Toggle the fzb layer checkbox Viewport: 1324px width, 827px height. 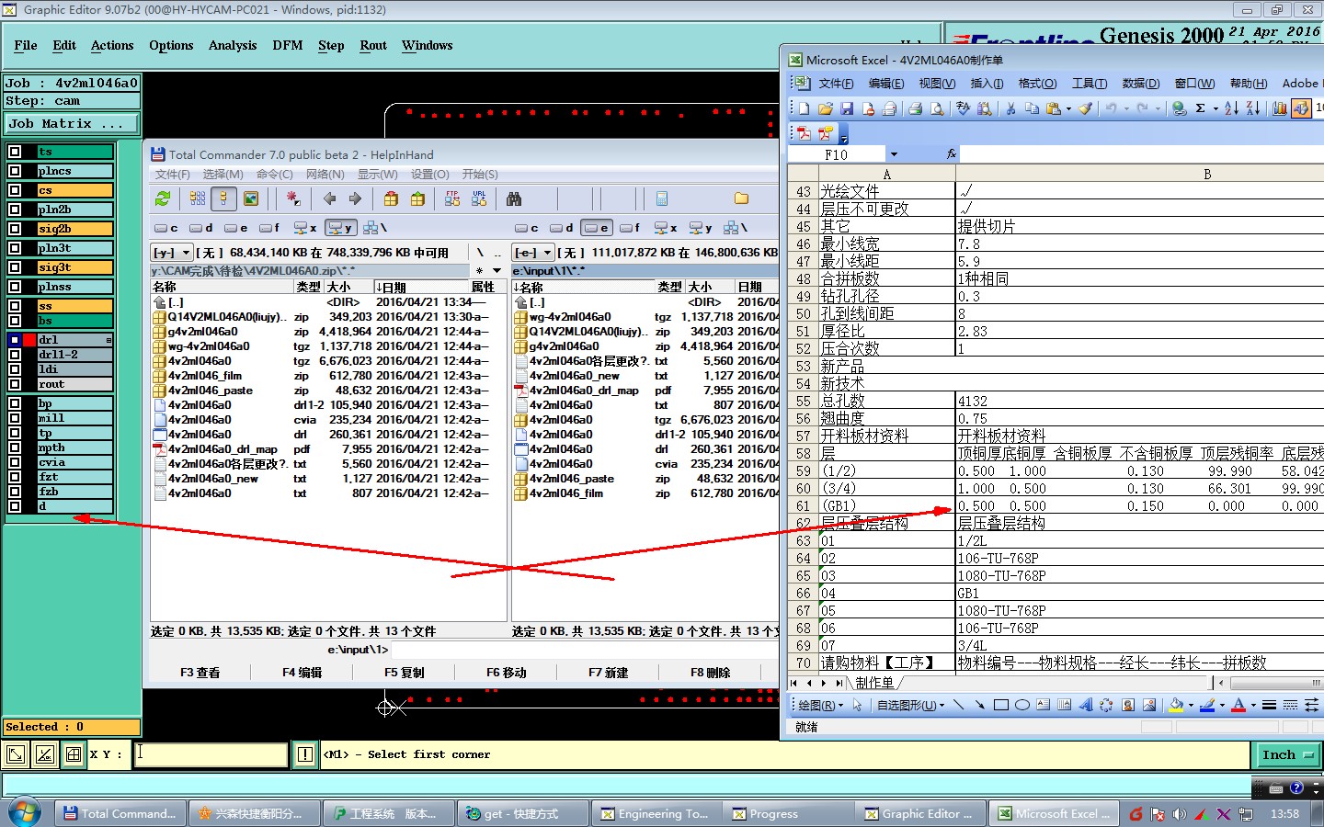[x=15, y=492]
